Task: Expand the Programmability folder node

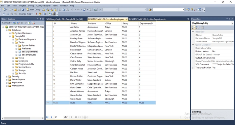Action: [x=13, y=64]
